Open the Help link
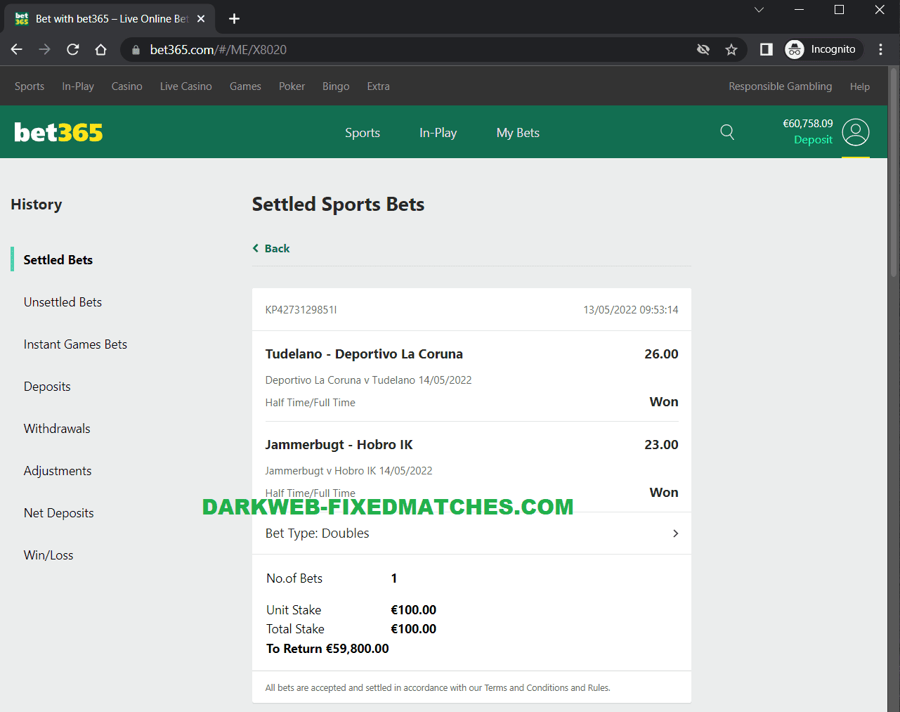Viewport: 900px width, 712px height. pyautogui.click(x=859, y=86)
